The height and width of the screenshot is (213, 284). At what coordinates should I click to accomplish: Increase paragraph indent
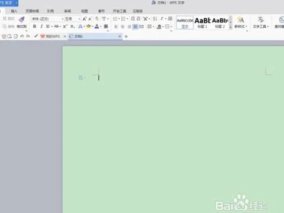point(138,19)
